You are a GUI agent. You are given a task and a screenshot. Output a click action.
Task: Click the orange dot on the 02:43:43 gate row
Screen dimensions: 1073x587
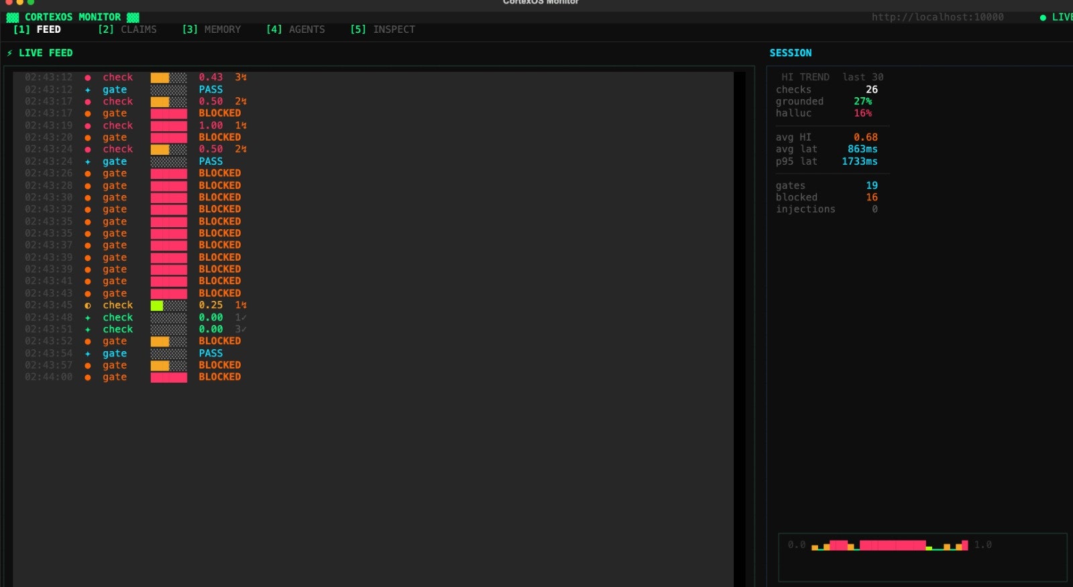pyautogui.click(x=88, y=293)
